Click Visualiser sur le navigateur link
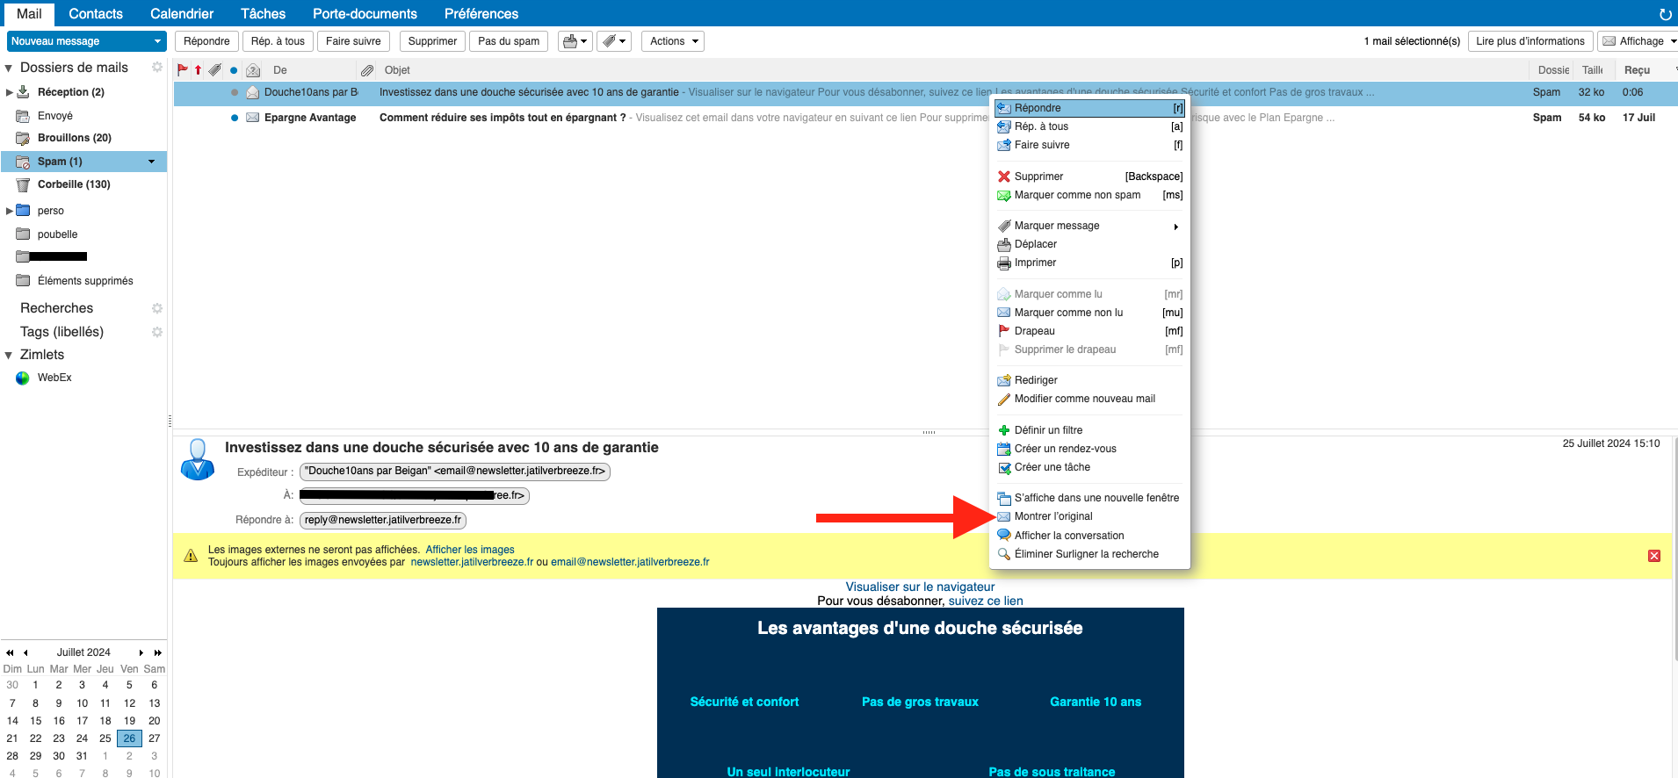The height and width of the screenshot is (778, 1678). coord(920,587)
